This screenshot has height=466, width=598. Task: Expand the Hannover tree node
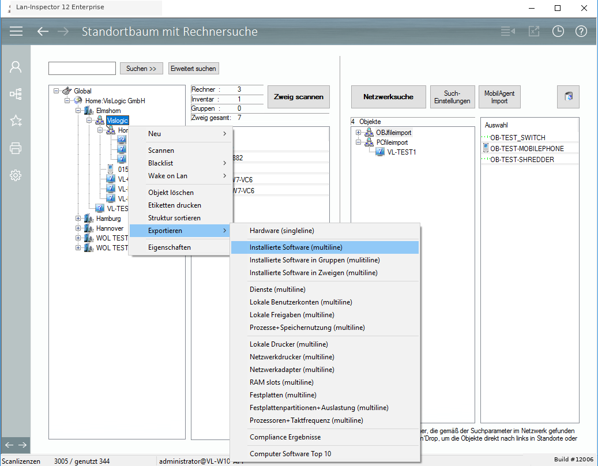[78, 228]
